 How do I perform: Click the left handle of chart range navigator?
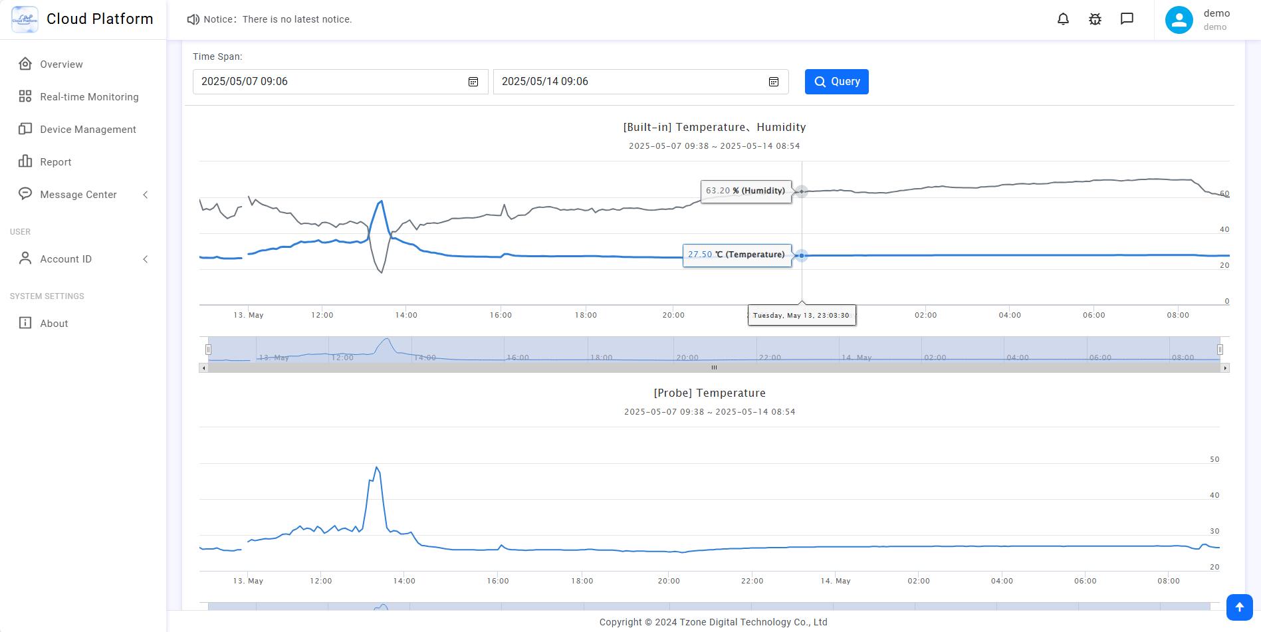click(208, 349)
